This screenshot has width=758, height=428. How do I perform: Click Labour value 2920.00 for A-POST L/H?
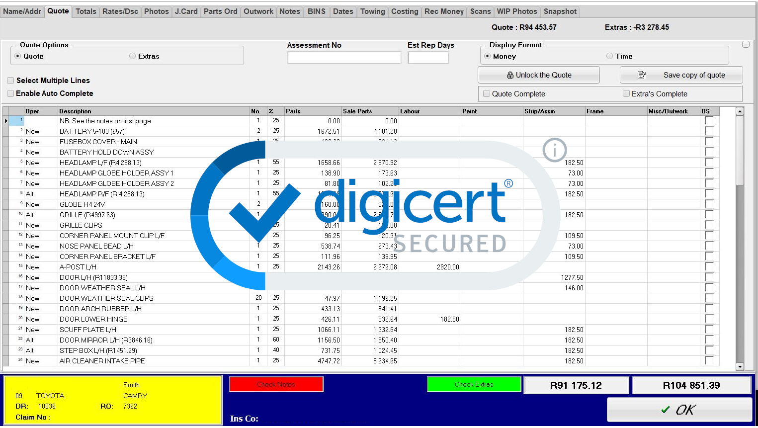tap(448, 267)
